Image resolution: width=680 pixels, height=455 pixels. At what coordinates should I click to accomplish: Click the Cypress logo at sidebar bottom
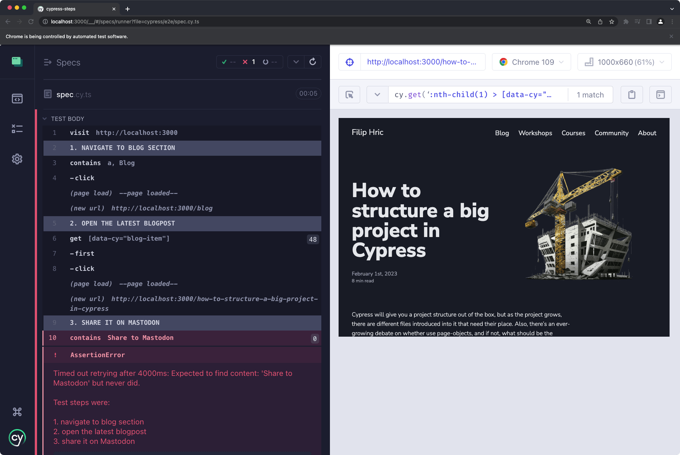[17, 437]
